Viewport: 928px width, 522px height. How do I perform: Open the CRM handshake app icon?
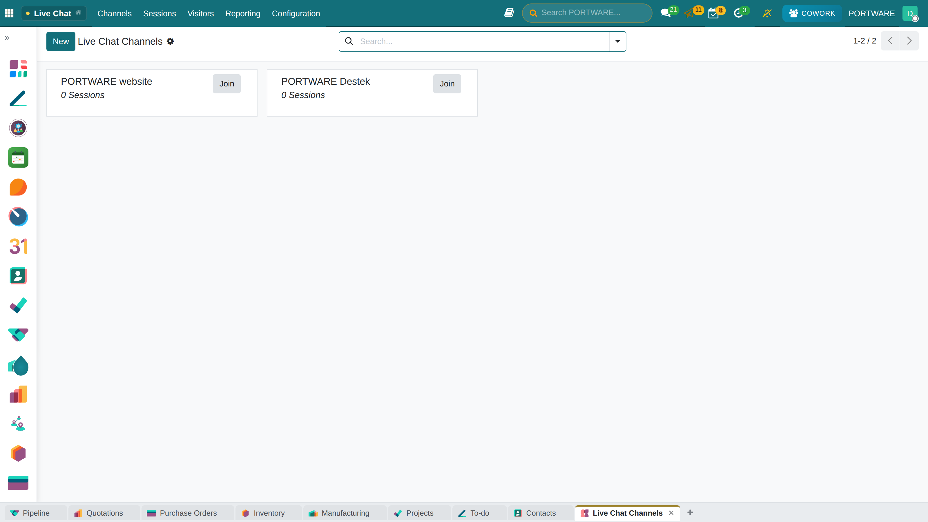(x=18, y=335)
